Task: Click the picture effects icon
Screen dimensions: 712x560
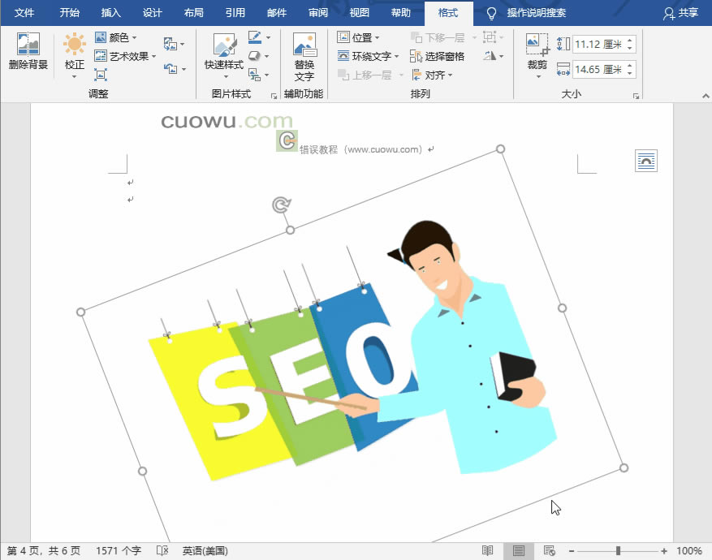Action: (x=255, y=56)
